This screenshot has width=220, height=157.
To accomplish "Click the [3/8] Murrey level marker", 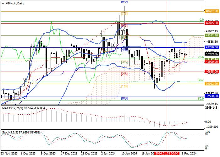I will click(x=124, y=62).
